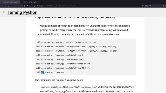Click the Step 2 heading text
Screen dimensions: 166x93
[75, 18]
